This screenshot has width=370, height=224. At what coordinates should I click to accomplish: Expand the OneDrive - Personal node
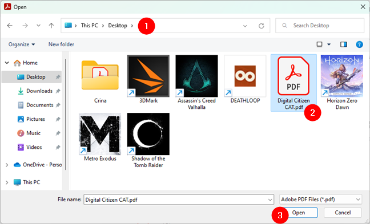point(7,165)
